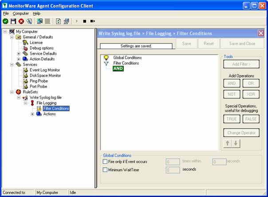Click the Ping Probe icon
The width and height of the screenshot is (268, 197).
click(25, 81)
